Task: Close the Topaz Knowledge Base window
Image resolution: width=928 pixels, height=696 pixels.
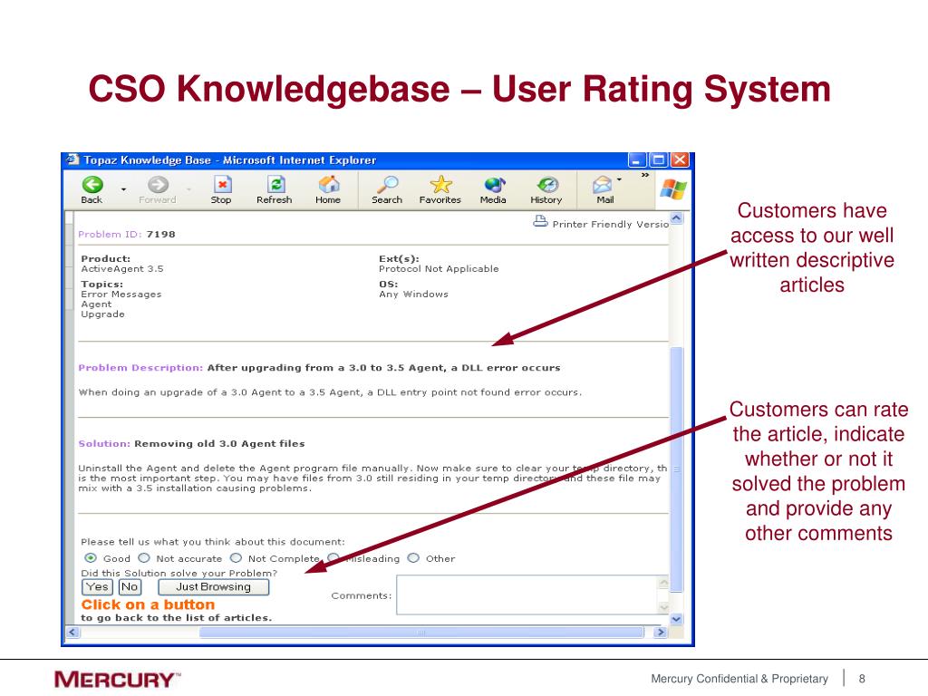Action: [681, 159]
